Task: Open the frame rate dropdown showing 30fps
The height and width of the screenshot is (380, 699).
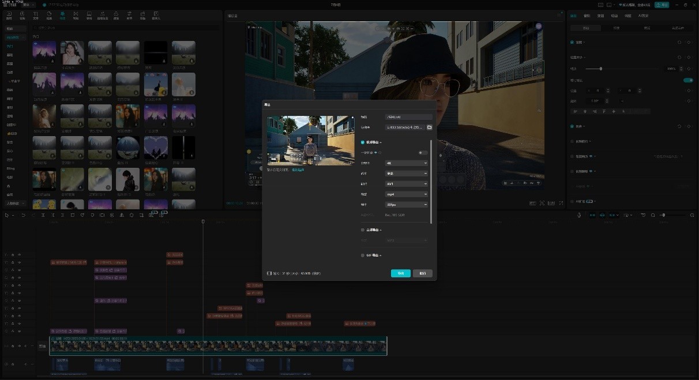Action: tap(407, 205)
